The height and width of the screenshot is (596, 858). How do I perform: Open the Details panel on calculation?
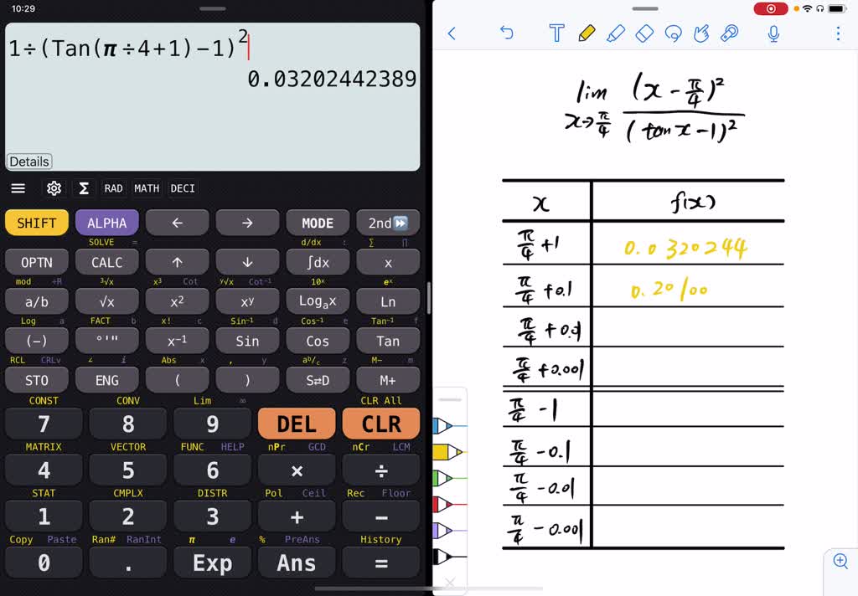28,162
